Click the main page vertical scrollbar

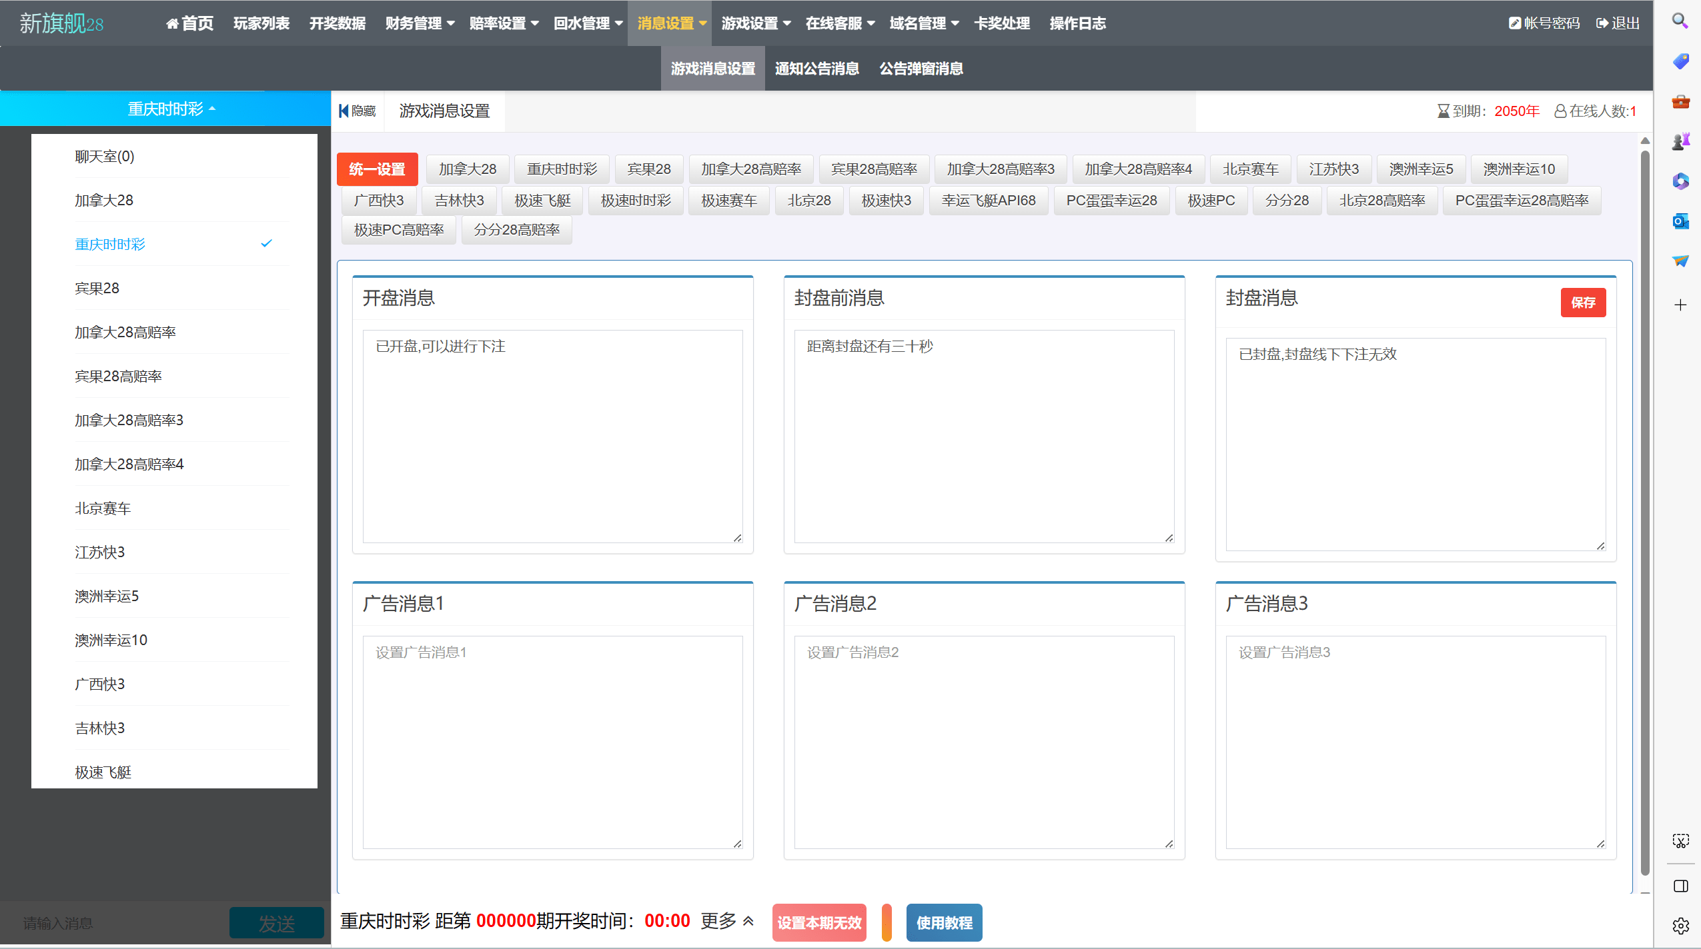(1645, 513)
